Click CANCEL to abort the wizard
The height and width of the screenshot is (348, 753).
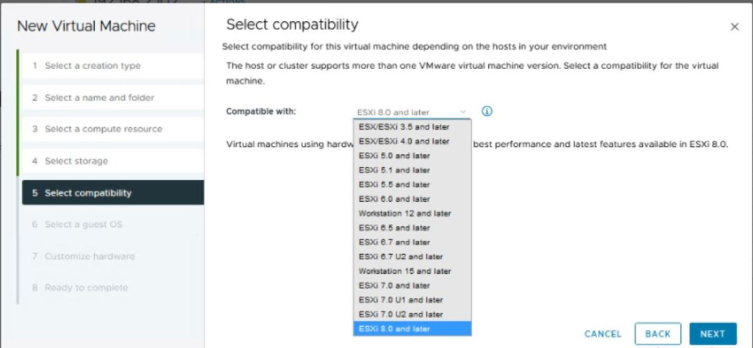point(603,334)
